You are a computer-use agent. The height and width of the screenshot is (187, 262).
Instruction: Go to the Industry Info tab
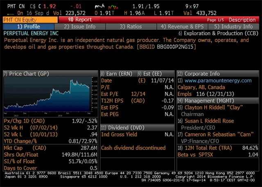[234, 27]
